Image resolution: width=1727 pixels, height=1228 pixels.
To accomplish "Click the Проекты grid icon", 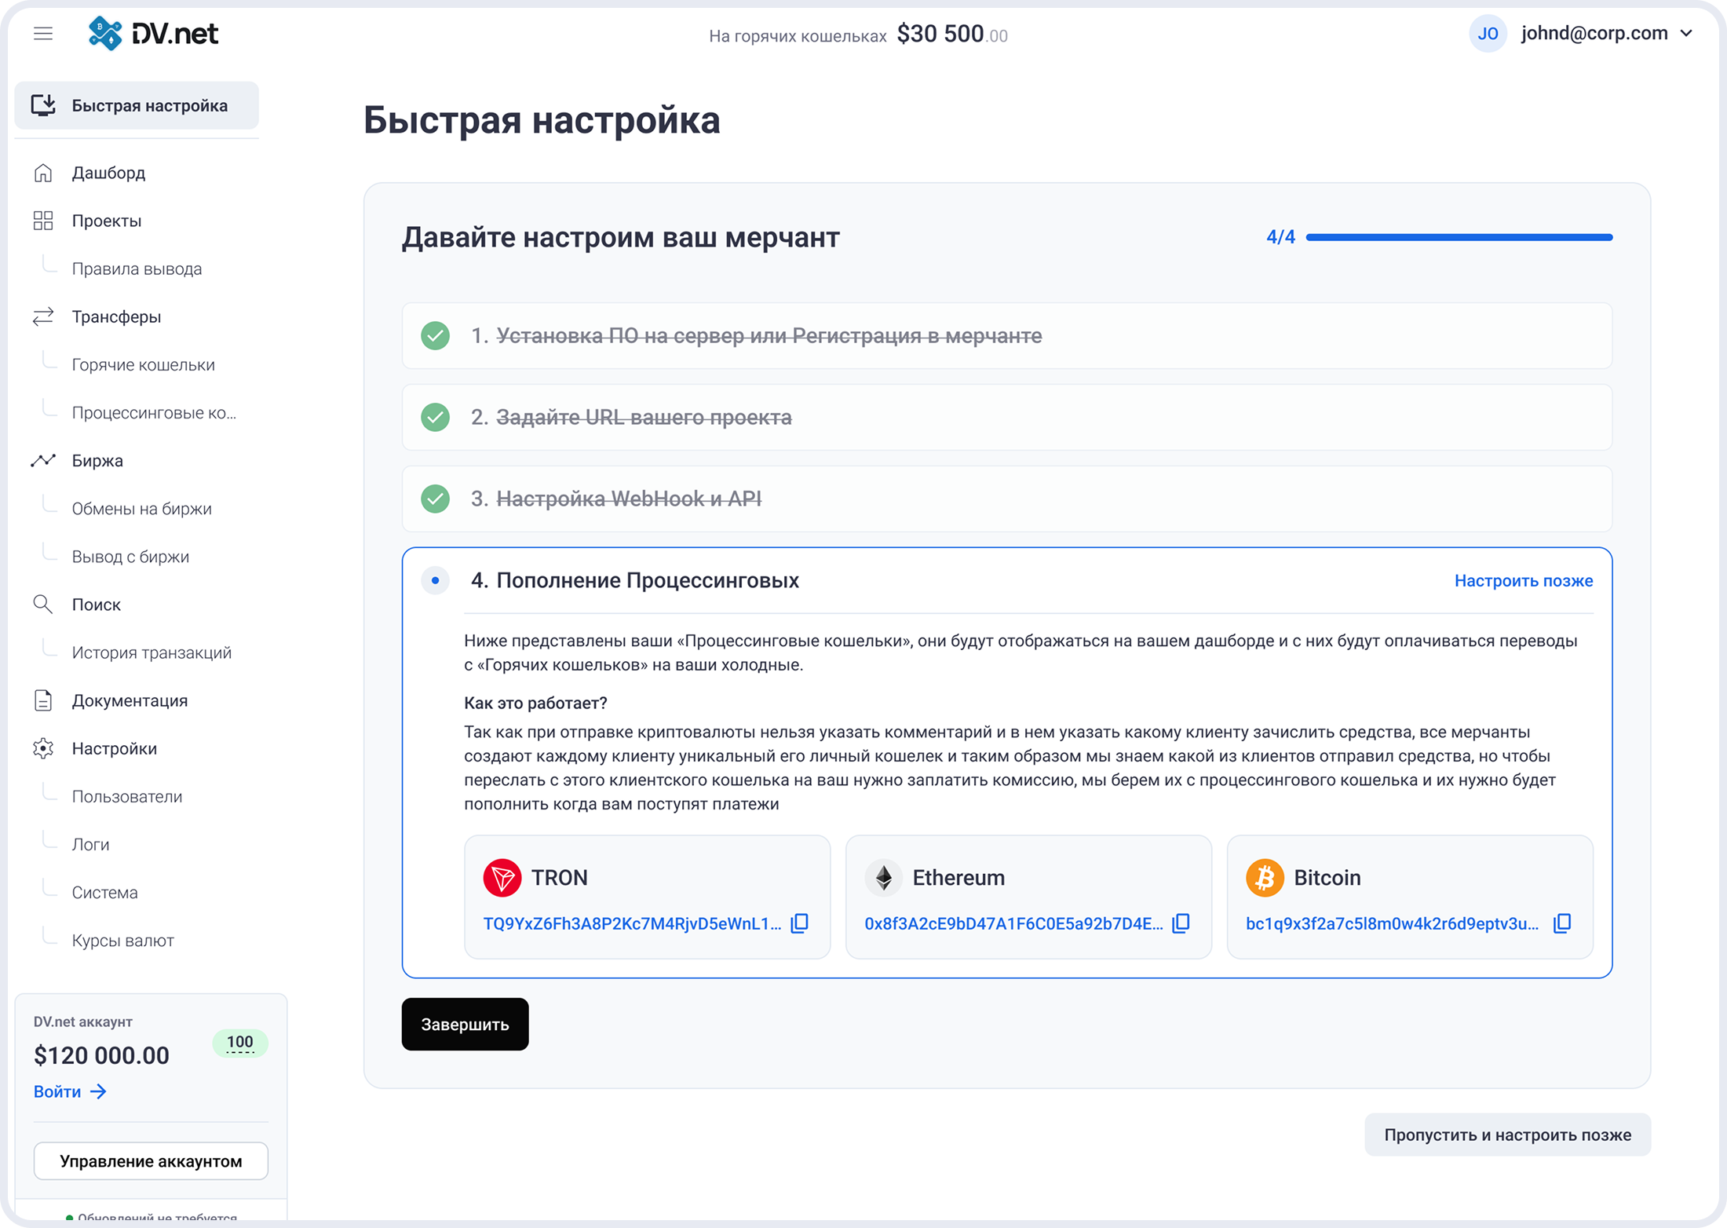I will pos(44,220).
